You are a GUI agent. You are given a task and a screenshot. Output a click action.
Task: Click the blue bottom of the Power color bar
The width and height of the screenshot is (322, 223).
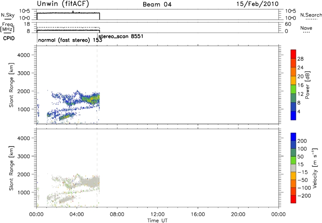click(293, 116)
